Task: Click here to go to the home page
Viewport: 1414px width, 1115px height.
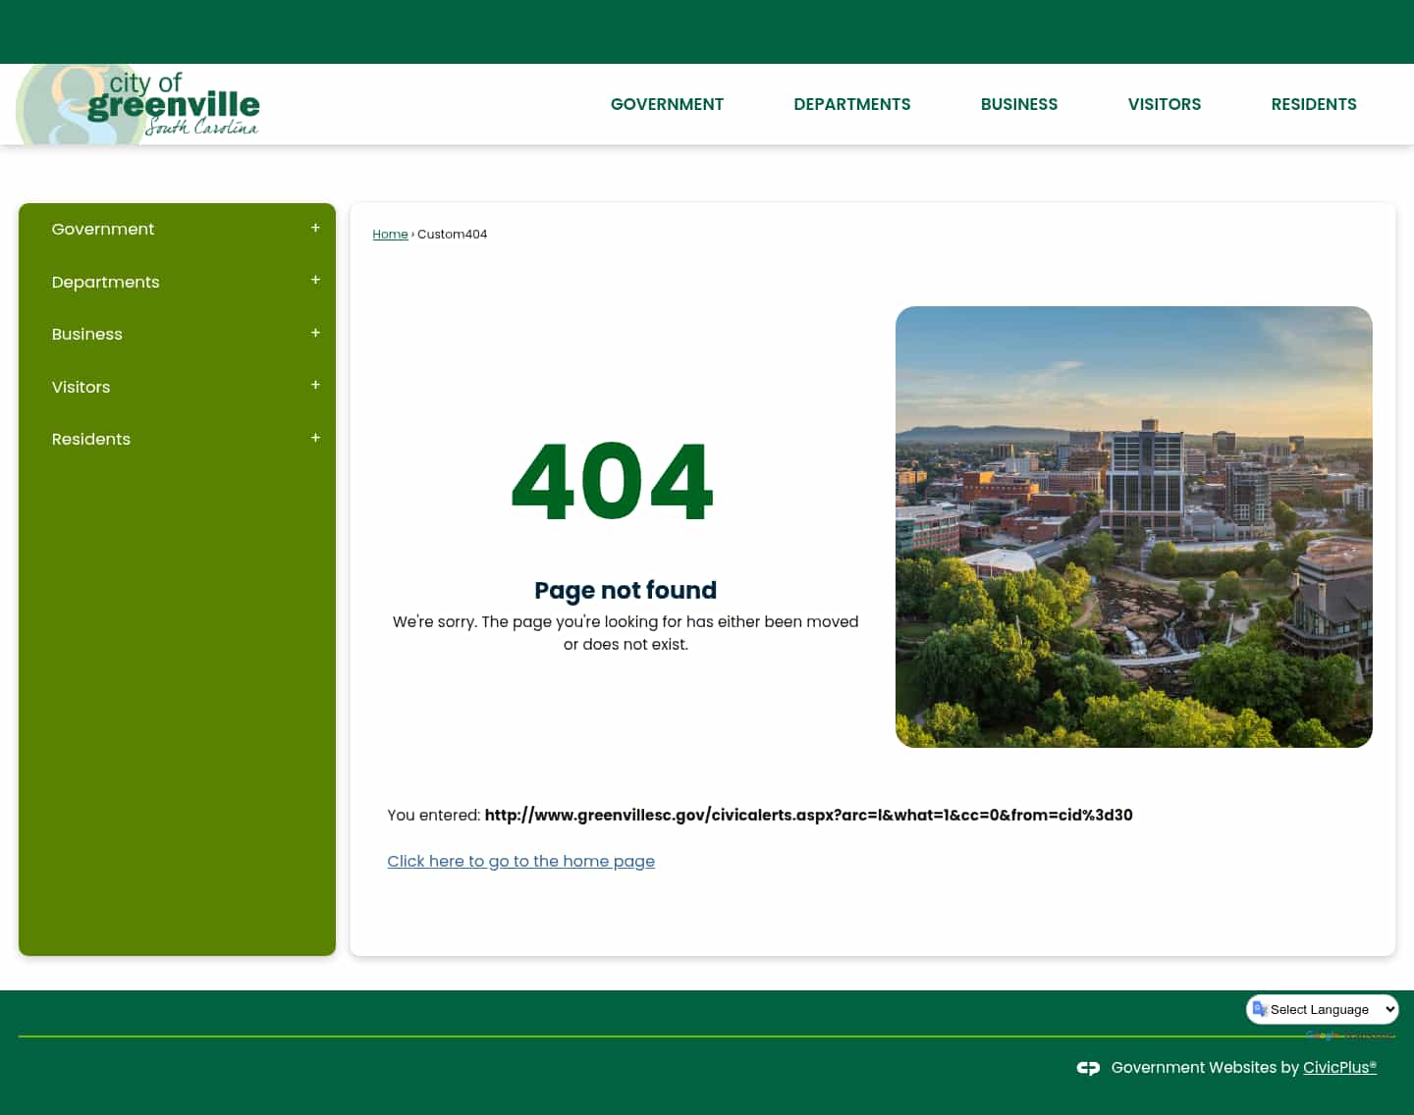Action: click(x=520, y=861)
